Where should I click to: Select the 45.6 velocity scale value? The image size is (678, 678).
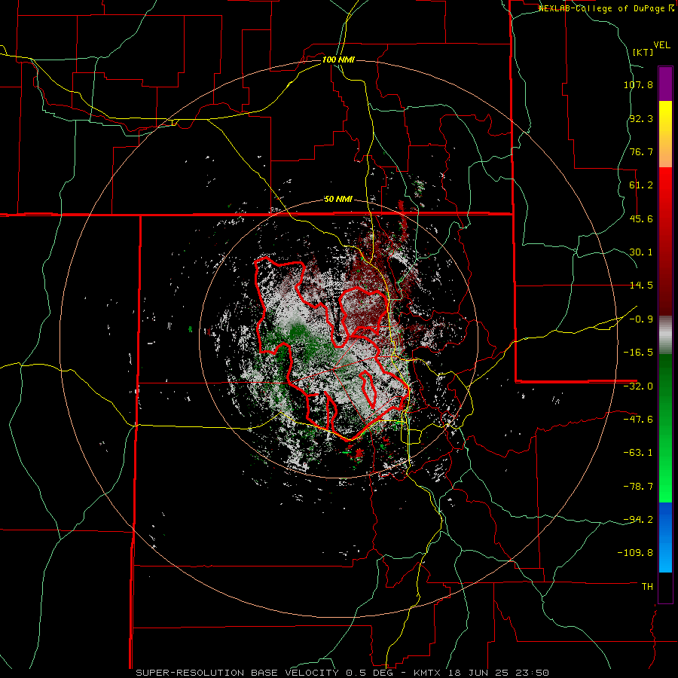(x=641, y=218)
